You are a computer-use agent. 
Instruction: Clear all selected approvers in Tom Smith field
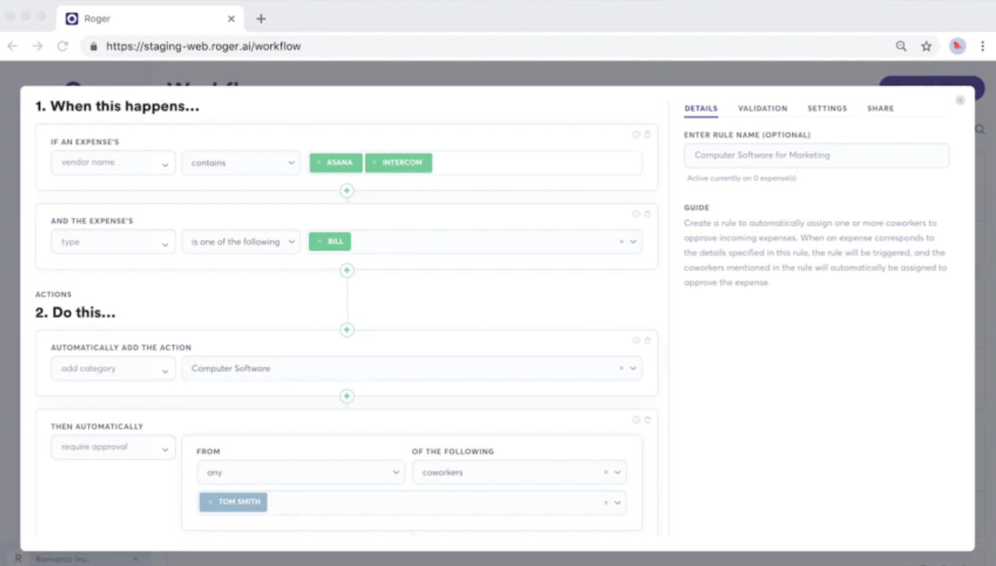click(606, 503)
